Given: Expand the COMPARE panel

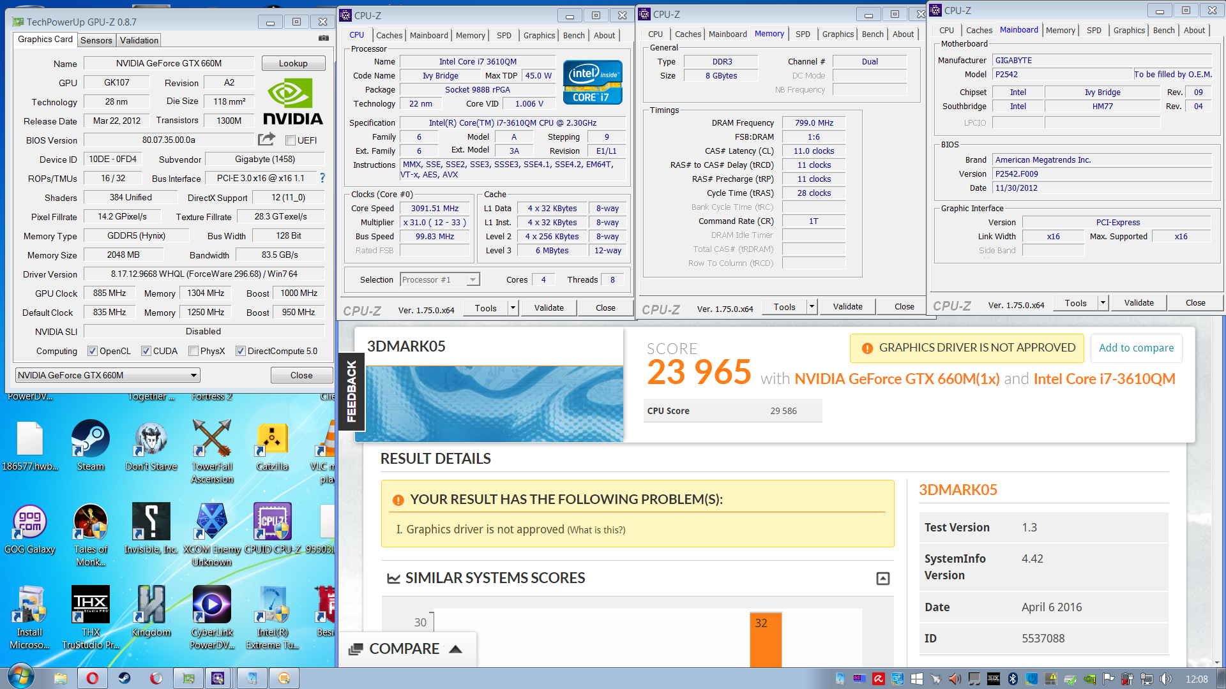Looking at the screenshot, I should point(406,649).
